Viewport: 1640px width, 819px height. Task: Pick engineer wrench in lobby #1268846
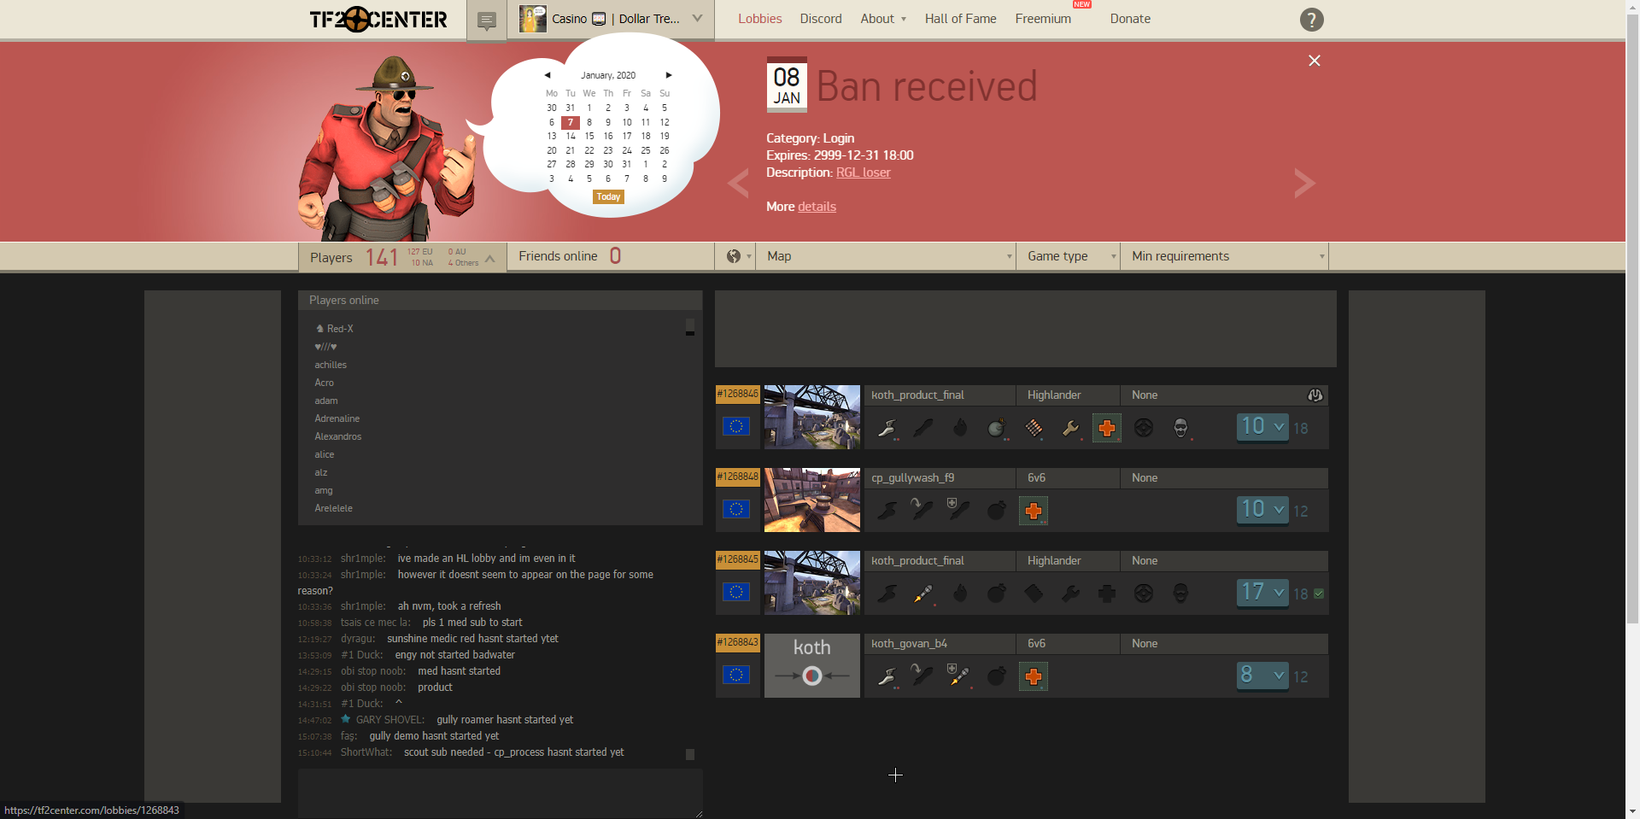click(x=1070, y=428)
